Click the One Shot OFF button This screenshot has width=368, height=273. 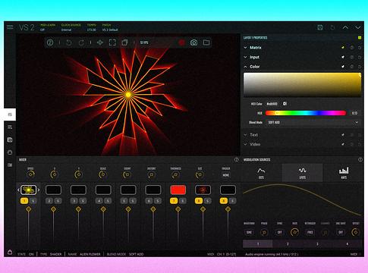tap(341, 232)
